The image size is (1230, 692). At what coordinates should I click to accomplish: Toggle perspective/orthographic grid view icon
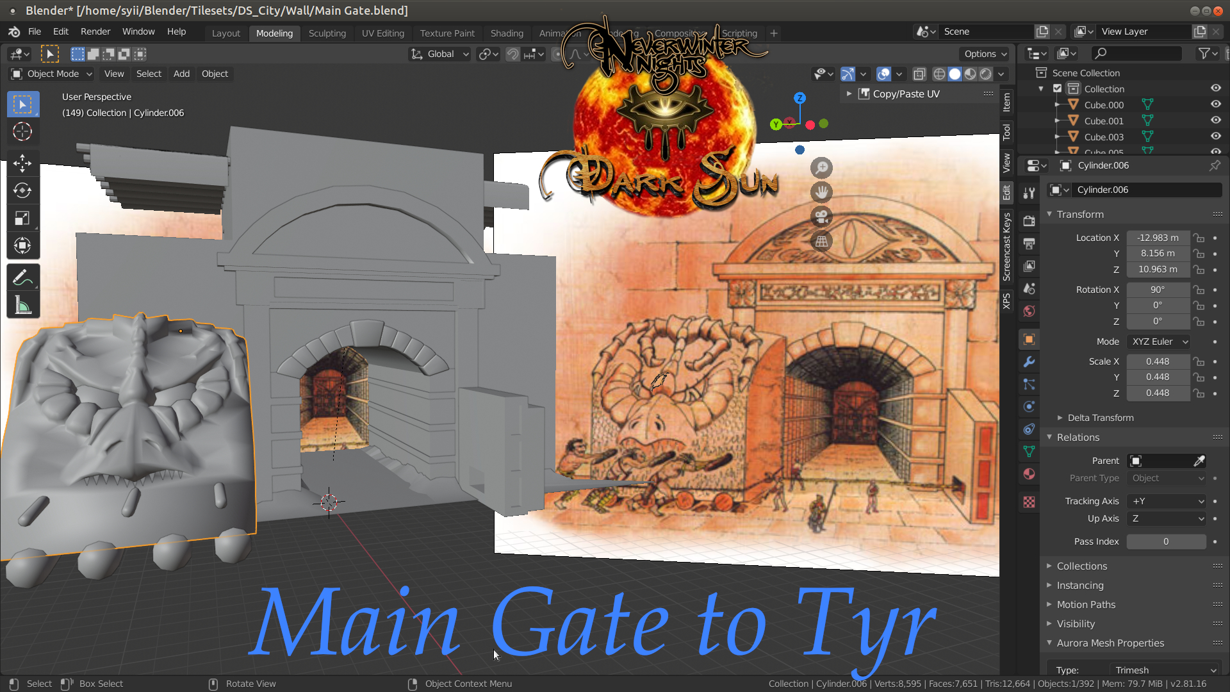click(821, 242)
